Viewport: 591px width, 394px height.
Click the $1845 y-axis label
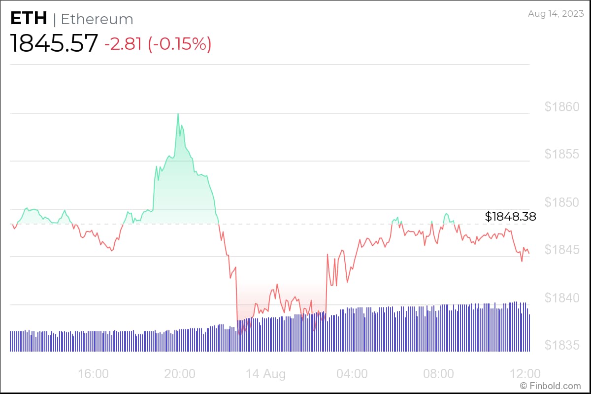tap(562, 250)
